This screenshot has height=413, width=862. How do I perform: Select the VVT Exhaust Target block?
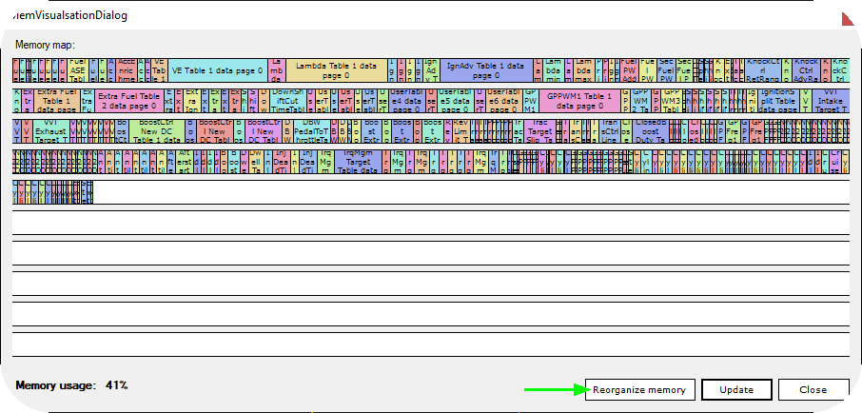point(50,130)
